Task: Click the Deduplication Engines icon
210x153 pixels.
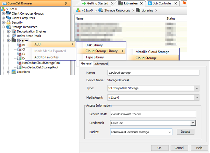Action: 14,31
